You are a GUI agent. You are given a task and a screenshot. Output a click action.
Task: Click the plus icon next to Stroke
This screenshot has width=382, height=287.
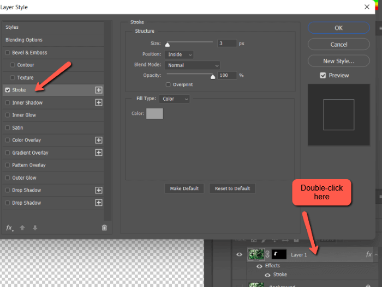pos(99,90)
